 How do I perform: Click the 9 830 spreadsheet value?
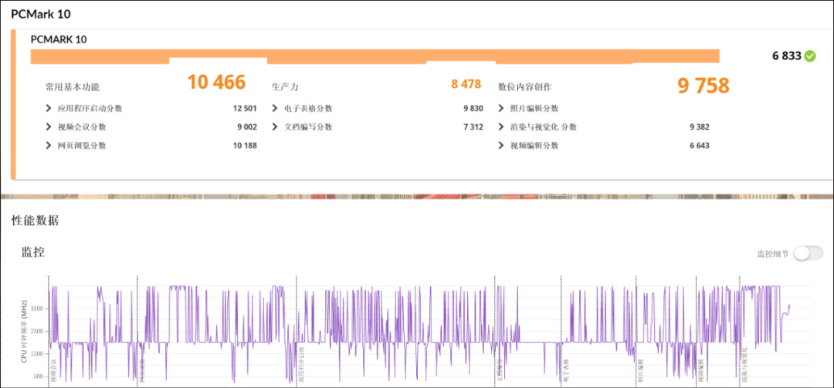coord(473,109)
